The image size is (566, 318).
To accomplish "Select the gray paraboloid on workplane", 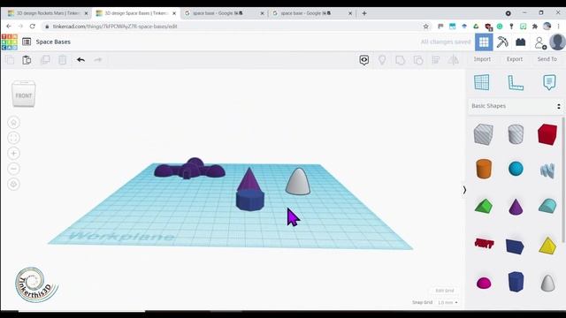I will coord(298,182).
